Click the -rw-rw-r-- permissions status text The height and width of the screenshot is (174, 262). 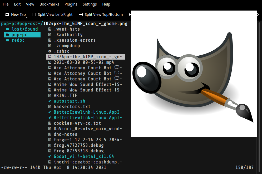click(14, 167)
